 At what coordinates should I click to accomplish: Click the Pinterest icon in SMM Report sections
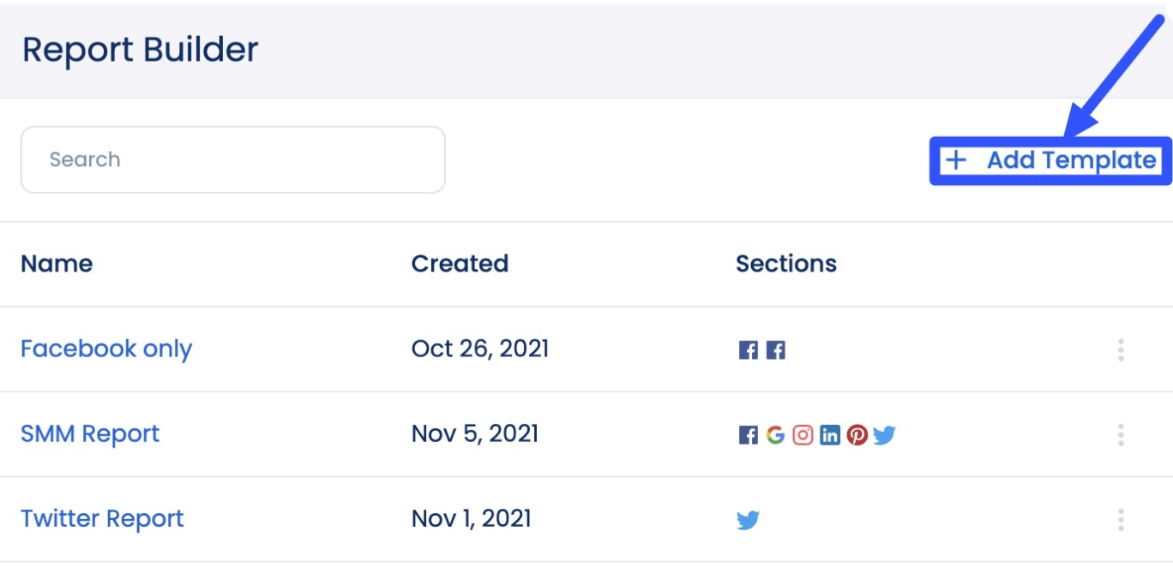click(857, 434)
